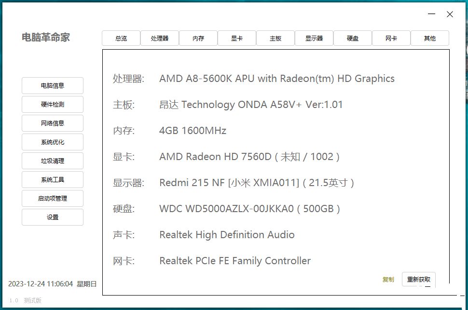Click the 电脑信息 sidebar button

click(x=53, y=85)
